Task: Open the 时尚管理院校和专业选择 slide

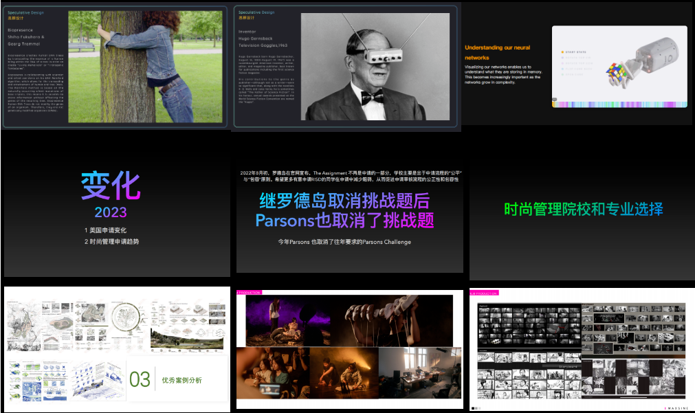Action: pyautogui.click(x=582, y=208)
